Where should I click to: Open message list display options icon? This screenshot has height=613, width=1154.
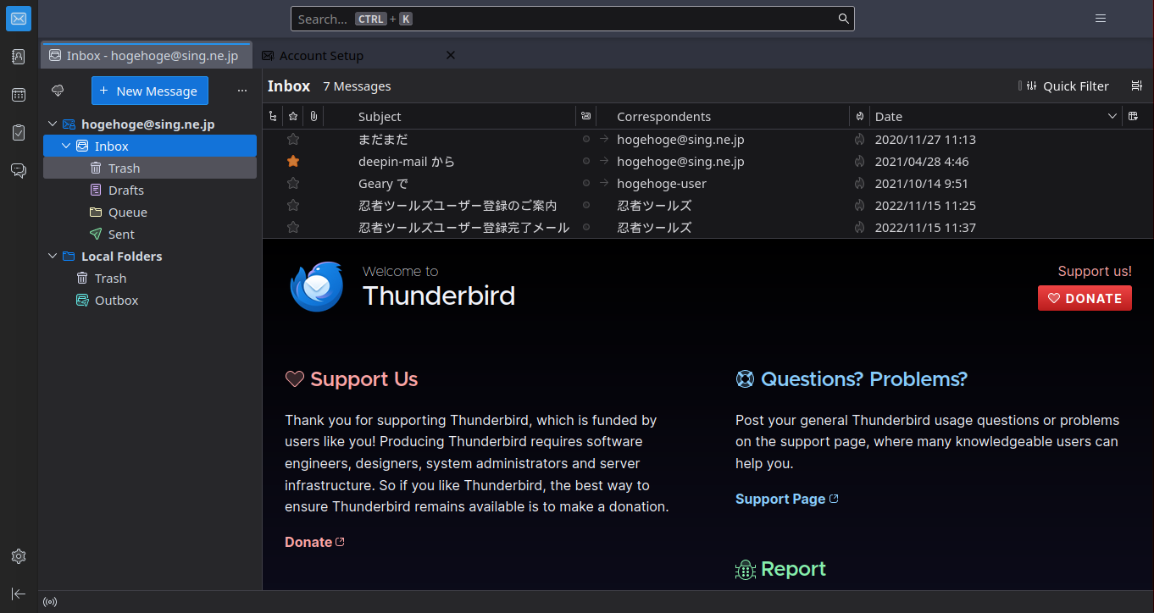(1137, 86)
